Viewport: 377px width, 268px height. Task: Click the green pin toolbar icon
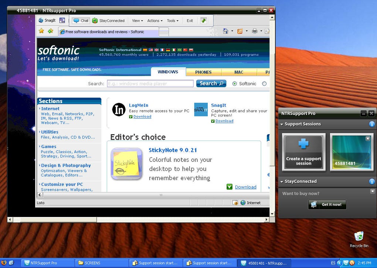click(x=204, y=21)
